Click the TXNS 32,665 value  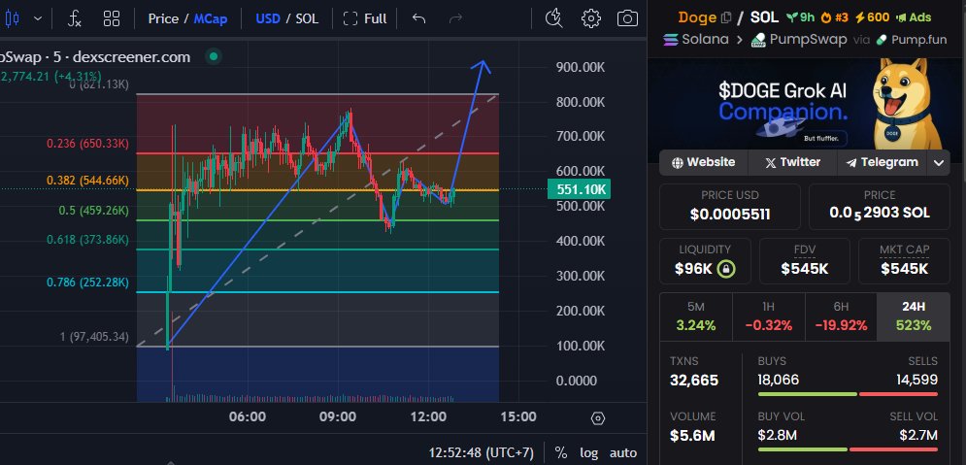694,380
